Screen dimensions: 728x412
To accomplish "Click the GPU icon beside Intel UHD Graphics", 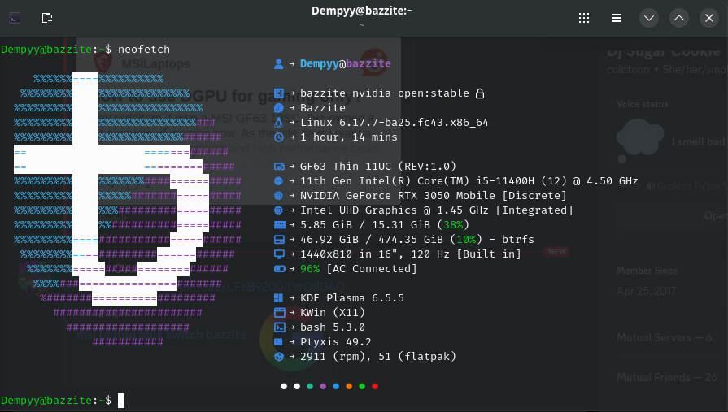I will point(278,210).
